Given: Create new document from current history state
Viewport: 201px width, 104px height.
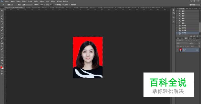Looking at the screenshot, I should pos(191,36).
